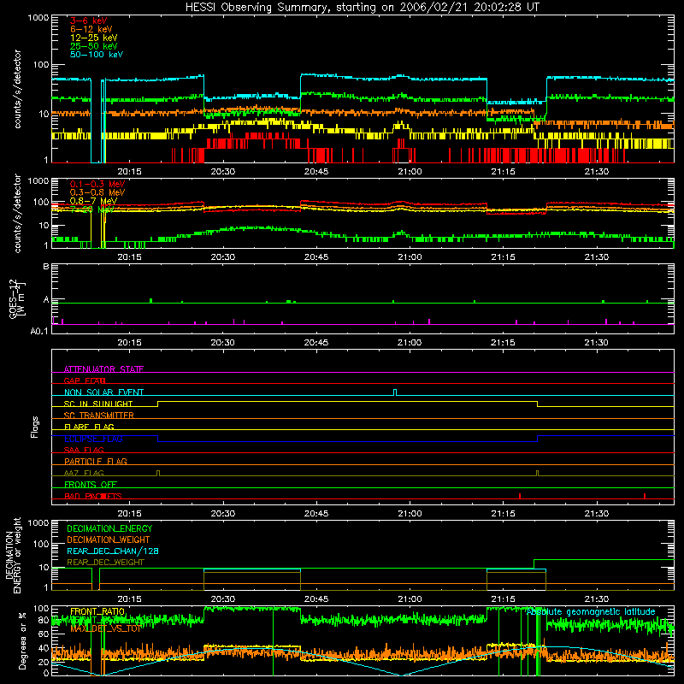Select the GAP_FLAG label
The image size is (684, 684).
(x=85, y=380)
